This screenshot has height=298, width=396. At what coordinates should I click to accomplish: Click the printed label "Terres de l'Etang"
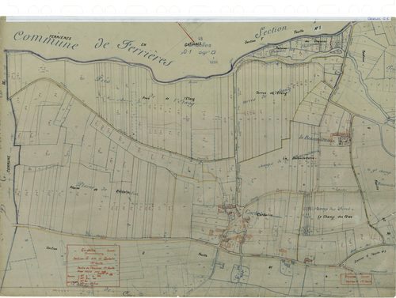[271, 93]
